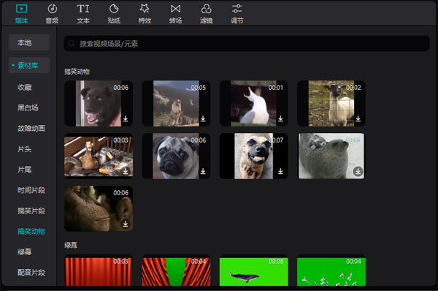Select the 文本 text tool icon

(83, 9)
